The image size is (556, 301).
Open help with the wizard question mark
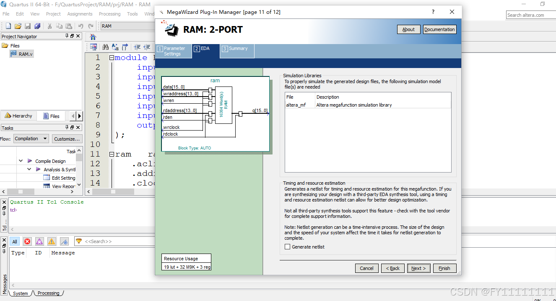pyautogui.click(x=433, y=12)
